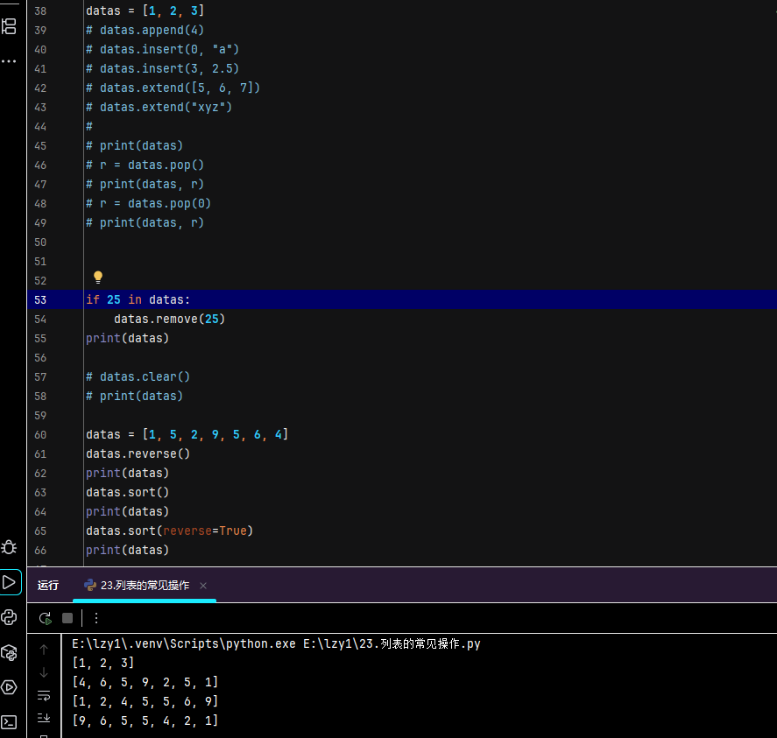Open the Services tool window
The height and width of the screenshot is (738, 777).
[9, 687]
